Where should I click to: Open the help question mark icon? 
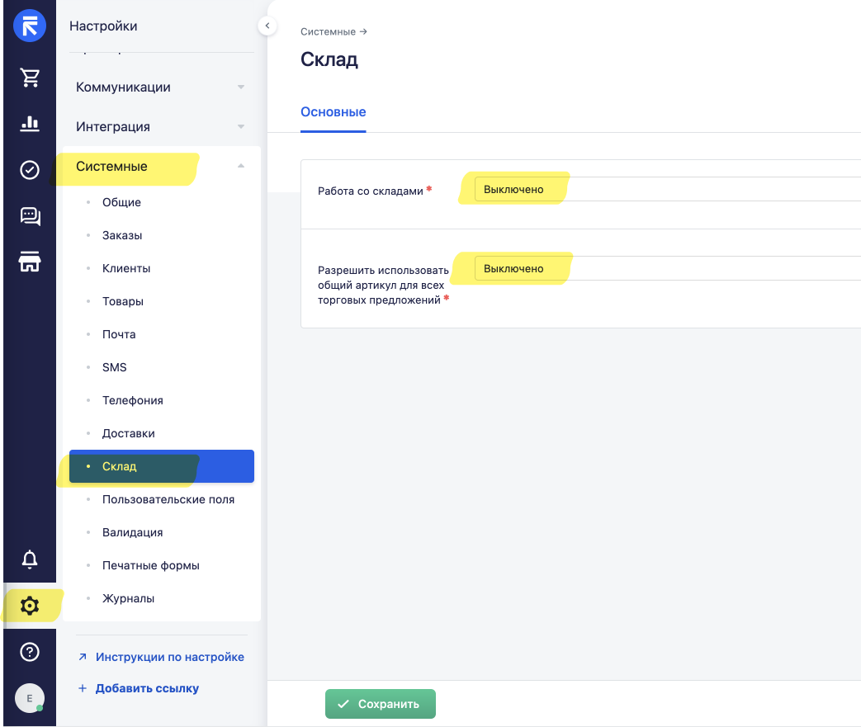(x=30, y=652)
